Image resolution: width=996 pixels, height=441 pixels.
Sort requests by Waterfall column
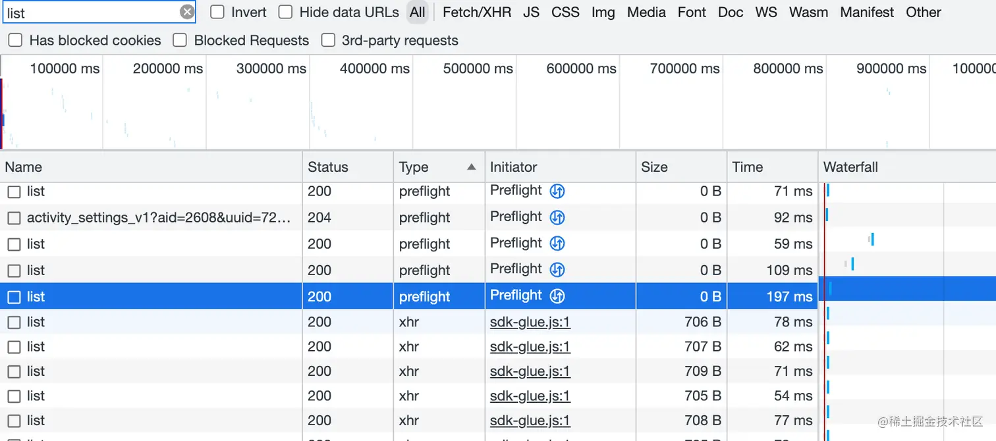click(x=850, y=167)
